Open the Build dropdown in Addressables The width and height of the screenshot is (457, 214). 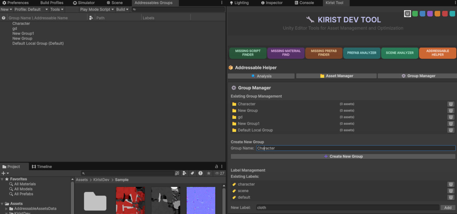[x=123, y=9]
